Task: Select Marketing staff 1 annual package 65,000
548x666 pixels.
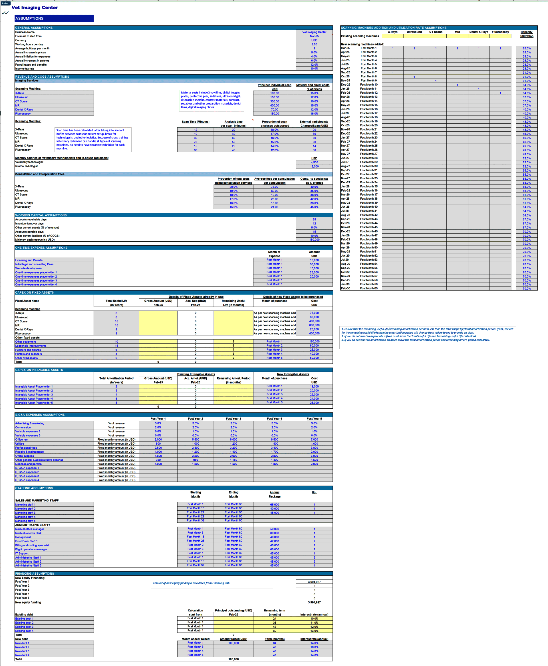Action: pyautogui.click(x=274, y=505)
